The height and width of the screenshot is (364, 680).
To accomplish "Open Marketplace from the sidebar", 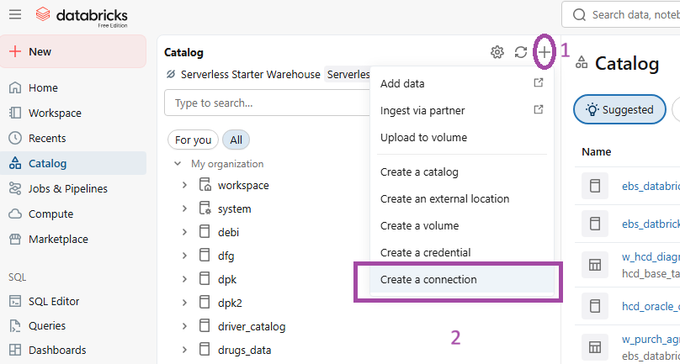I will click(58, 239).
